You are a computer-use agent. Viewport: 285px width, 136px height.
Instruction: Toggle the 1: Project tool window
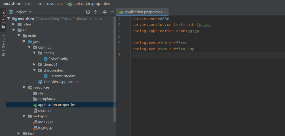(x=3, y=19)
